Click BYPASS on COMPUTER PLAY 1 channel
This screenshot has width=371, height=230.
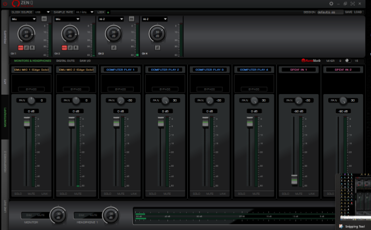click(121, 89)
